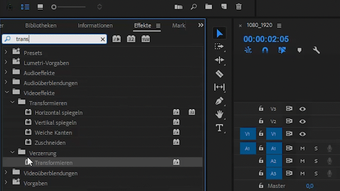Select the Zuschneiden effect
This screenshot has height=191, width=340.
50,142
